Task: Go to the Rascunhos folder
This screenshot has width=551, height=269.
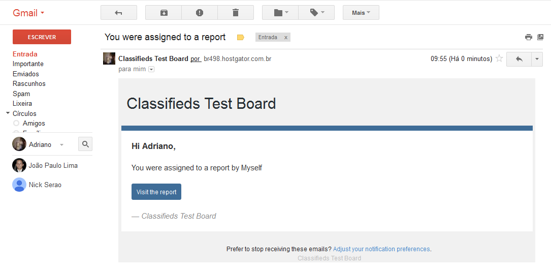Action: [x=29, y=83]
